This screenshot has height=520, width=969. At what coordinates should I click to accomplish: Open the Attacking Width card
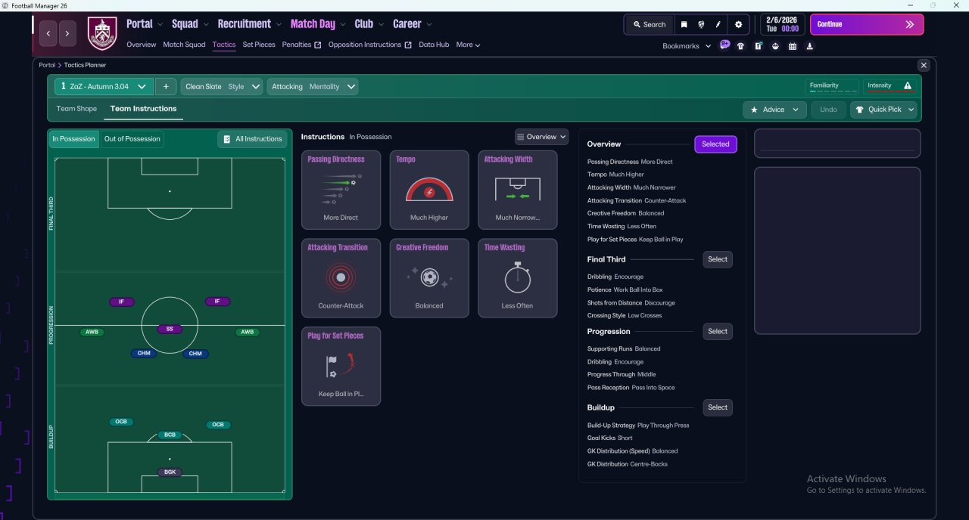point(518,190)
